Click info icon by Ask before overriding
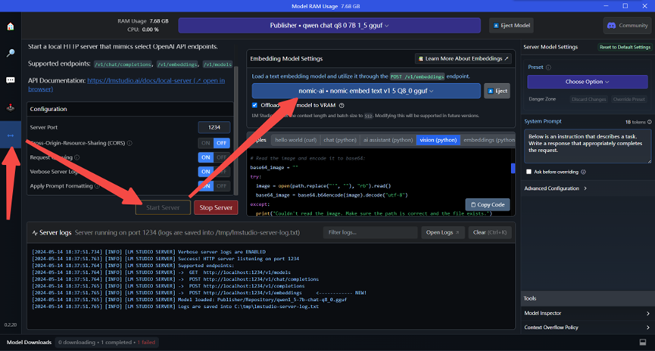Screen dimensions: 655x351 tap(583, 172)
